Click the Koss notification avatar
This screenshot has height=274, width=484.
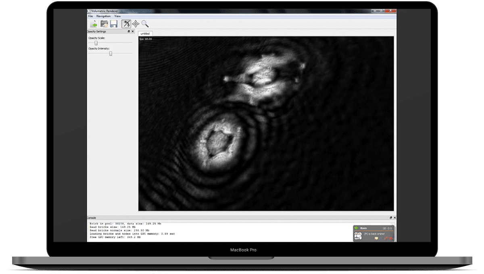[x=358, y=237]
